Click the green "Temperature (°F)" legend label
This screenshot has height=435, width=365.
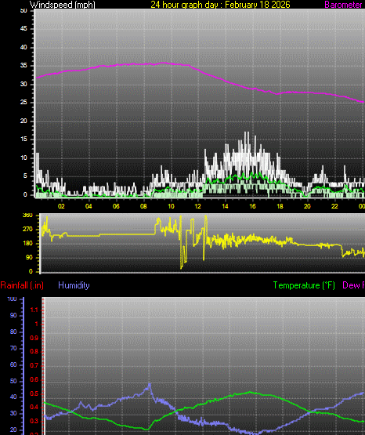pos(304,285)
